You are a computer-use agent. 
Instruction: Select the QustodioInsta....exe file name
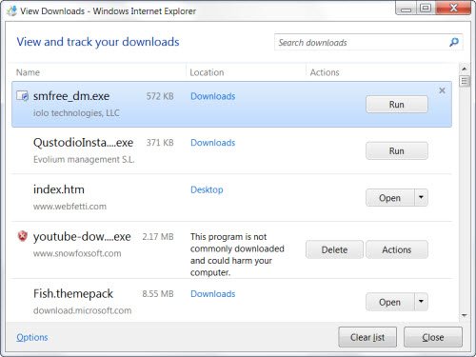click(x=83, y=143)
